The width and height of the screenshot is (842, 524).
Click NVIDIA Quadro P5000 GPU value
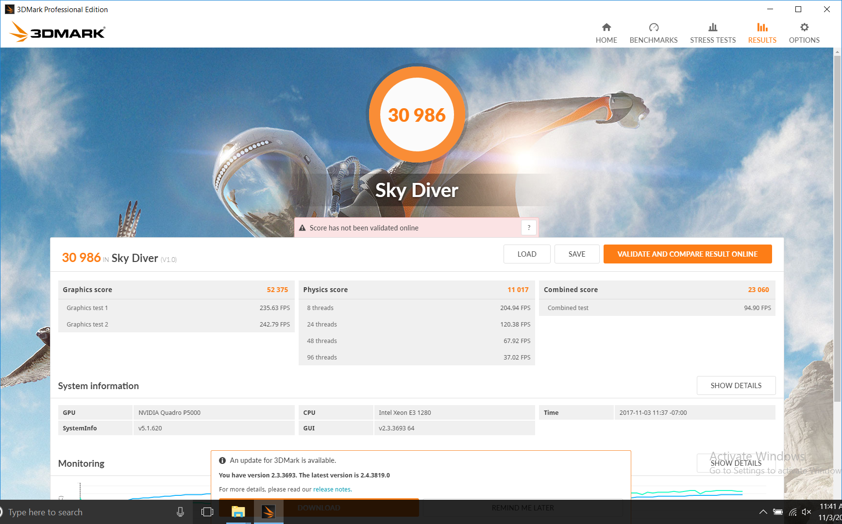pyautogui.click(x=169, y=412)
